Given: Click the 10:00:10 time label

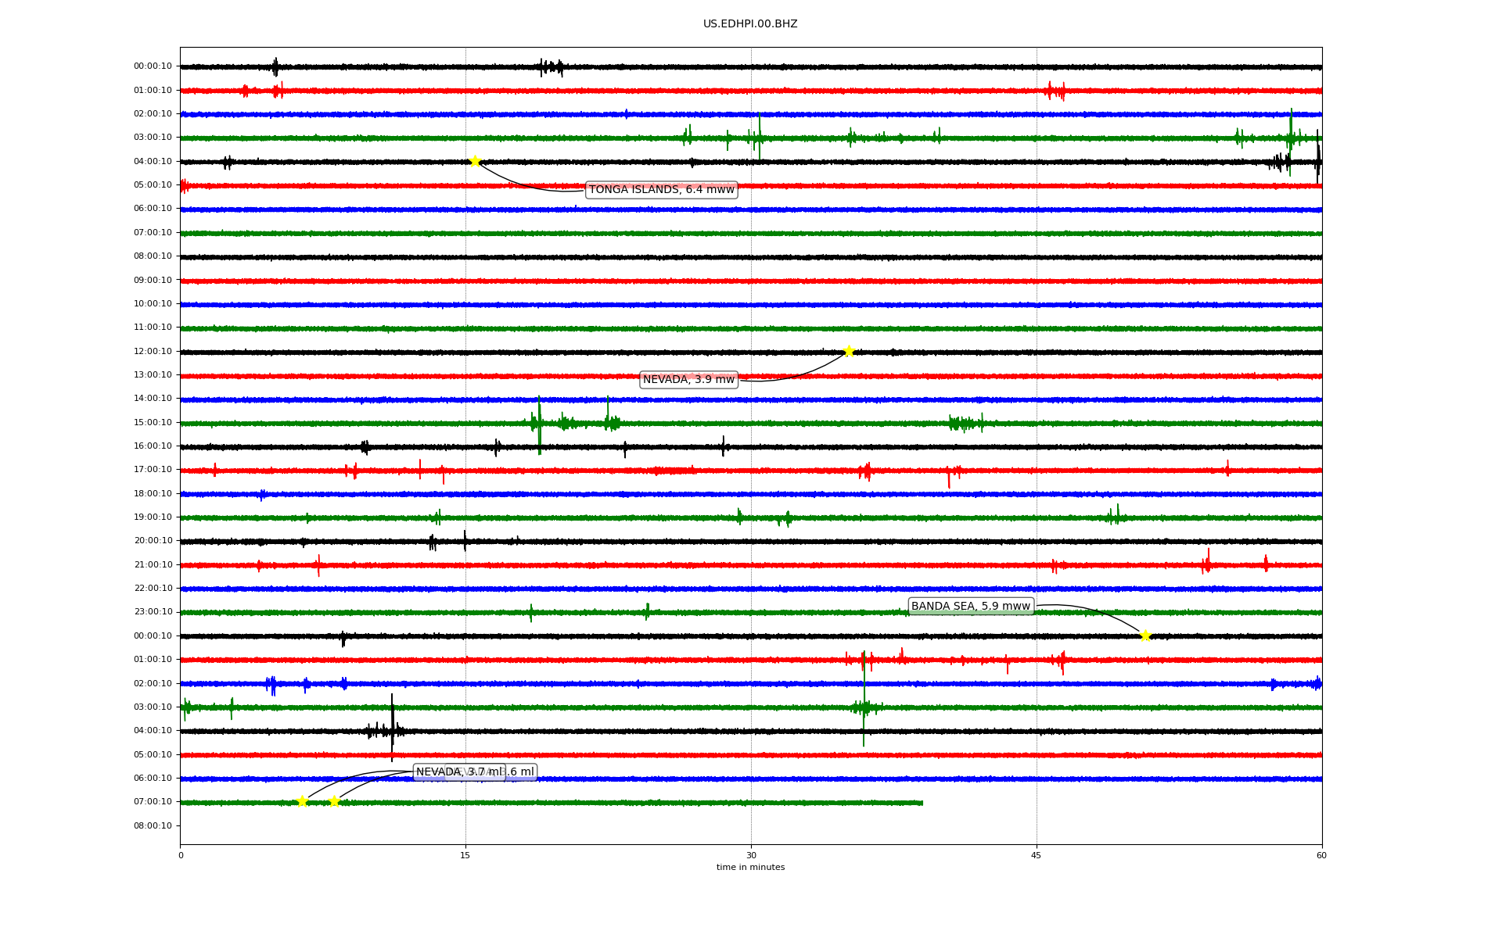Looking at the screenshot, I should click(153, 303).
